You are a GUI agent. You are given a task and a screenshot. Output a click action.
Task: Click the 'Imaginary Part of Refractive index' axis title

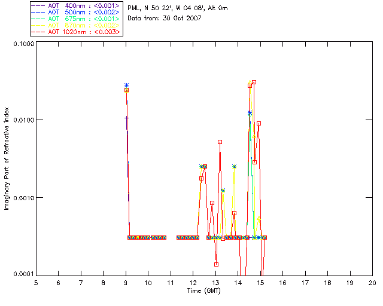coord(7,158)
